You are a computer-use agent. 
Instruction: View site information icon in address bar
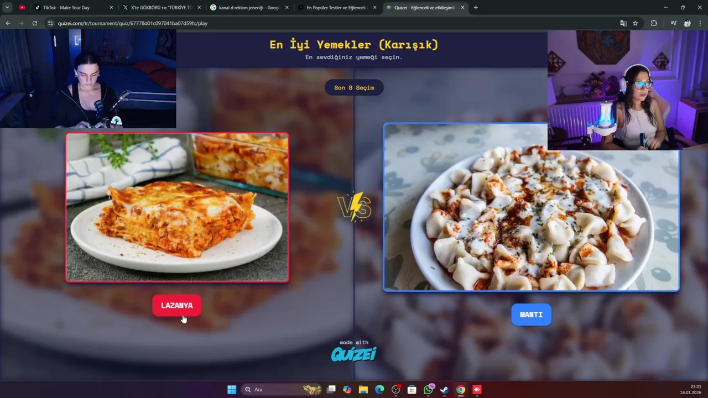click(50, 23)
